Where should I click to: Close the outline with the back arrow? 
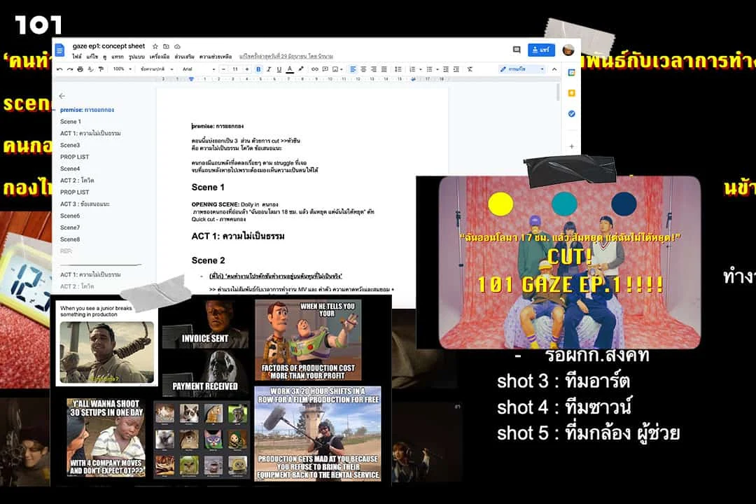tap(62, 96)
